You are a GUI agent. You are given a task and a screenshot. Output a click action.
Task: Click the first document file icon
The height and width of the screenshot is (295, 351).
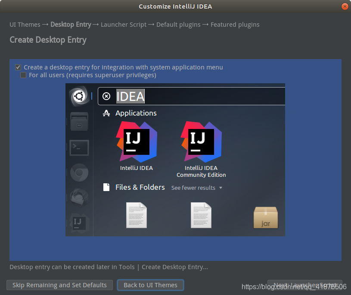137,215
